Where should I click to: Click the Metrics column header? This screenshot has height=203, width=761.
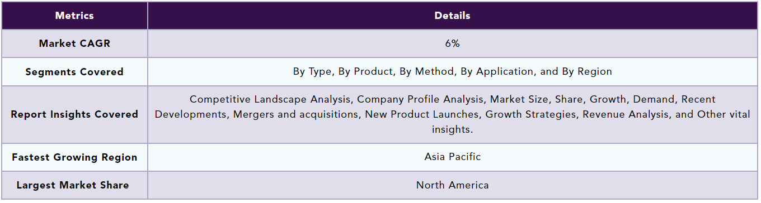tap(74, 16)
